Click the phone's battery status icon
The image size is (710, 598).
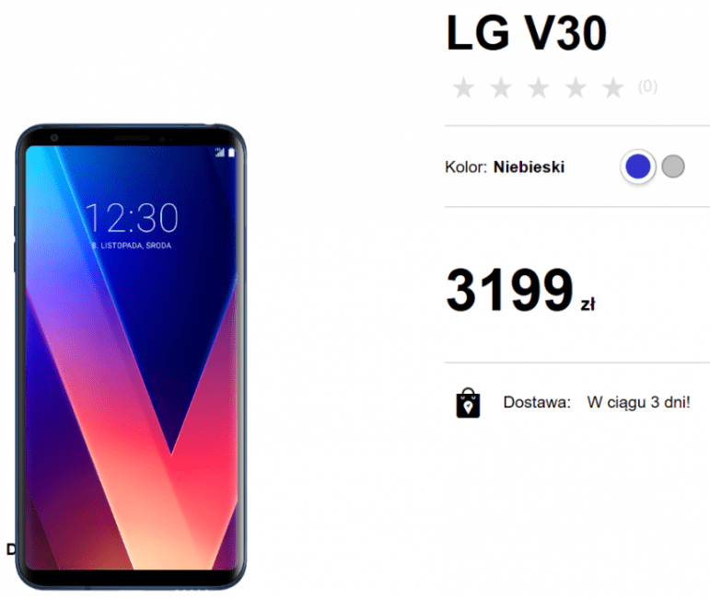click(231, 153)
